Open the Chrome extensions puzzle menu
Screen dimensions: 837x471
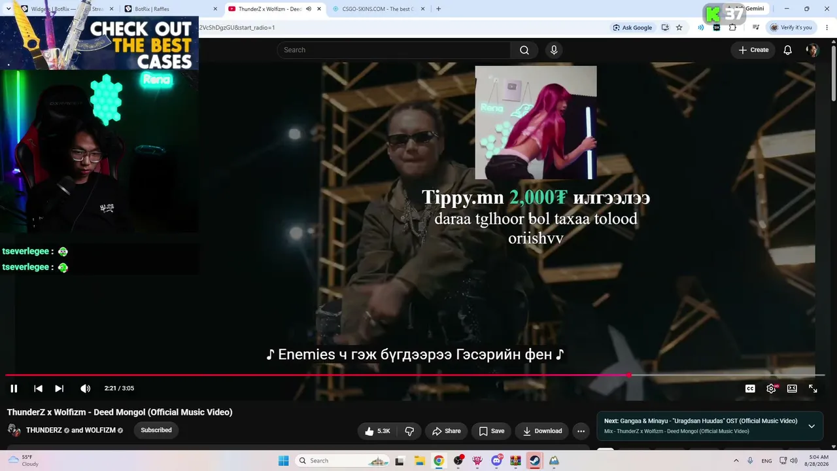coord(732,27)
